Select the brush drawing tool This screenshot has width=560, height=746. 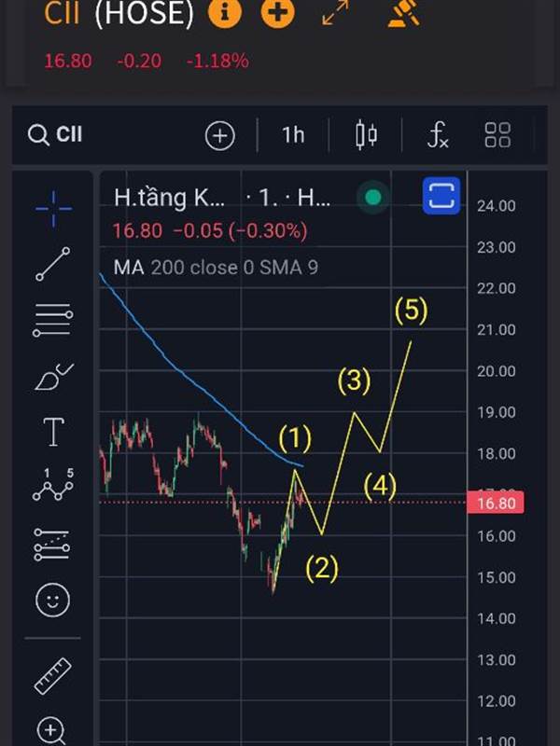54,378
